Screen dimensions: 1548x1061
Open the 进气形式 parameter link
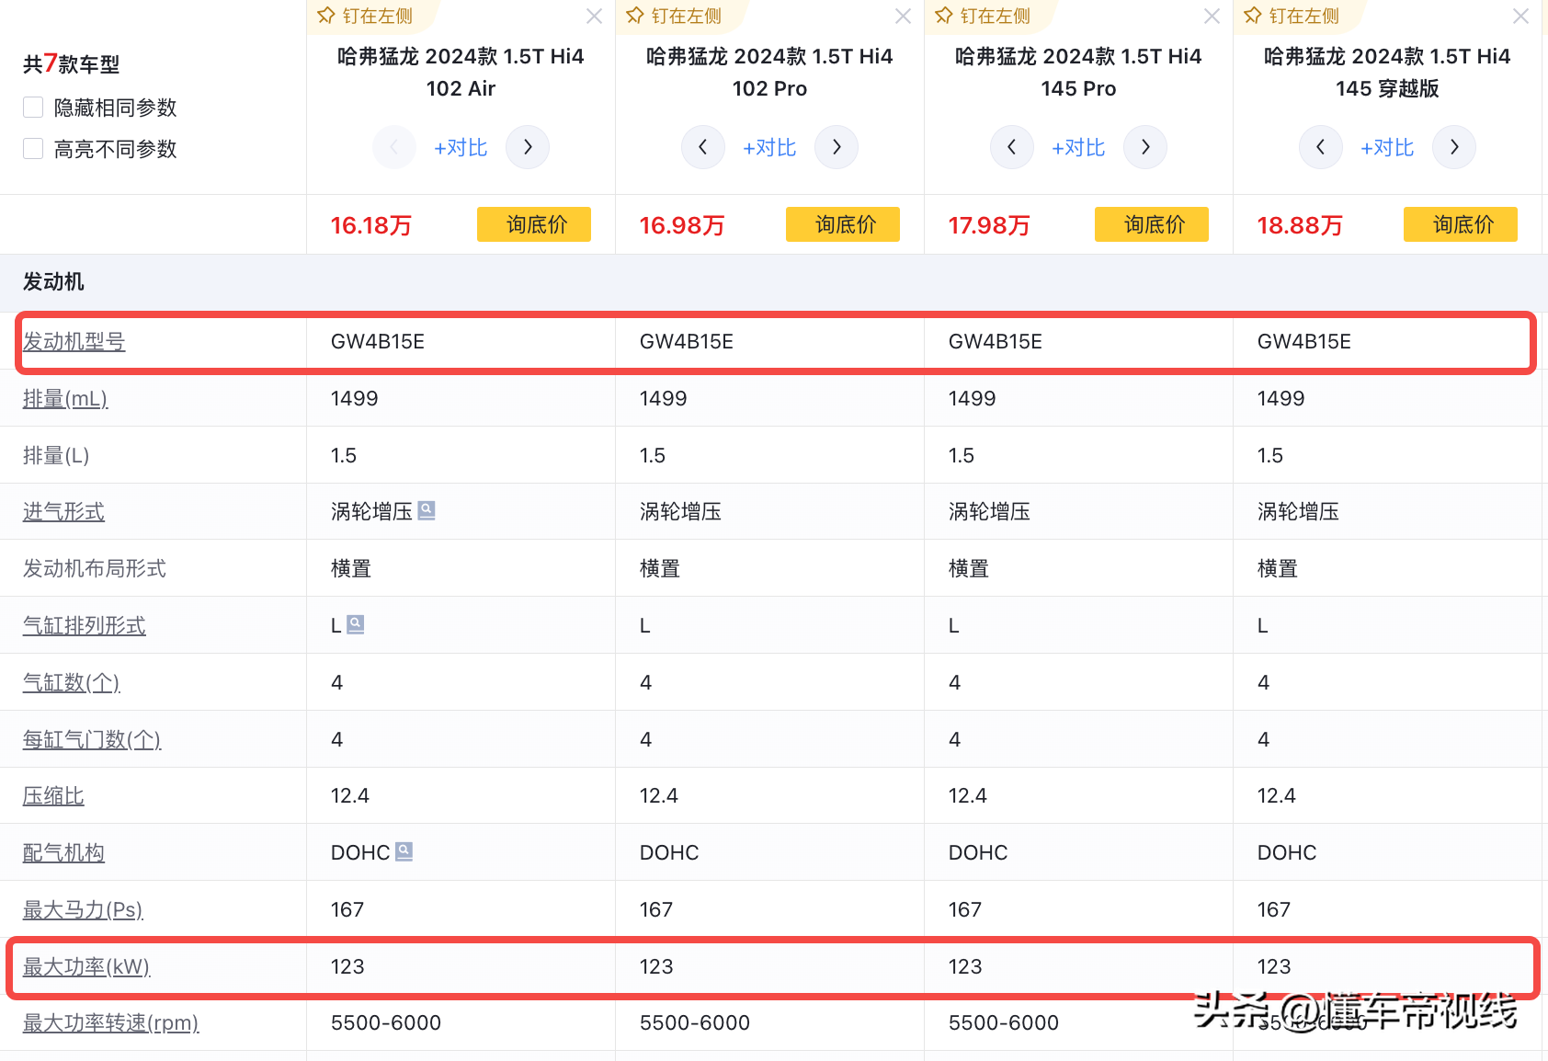(x=63, y=512)
